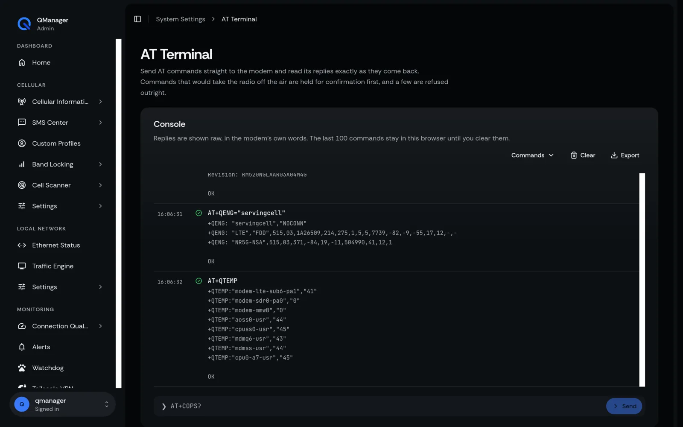The height and width of the screenshot is (427, 683).
Task: Expand the Band Locking submenu chevron
Action: coord(101,164)
